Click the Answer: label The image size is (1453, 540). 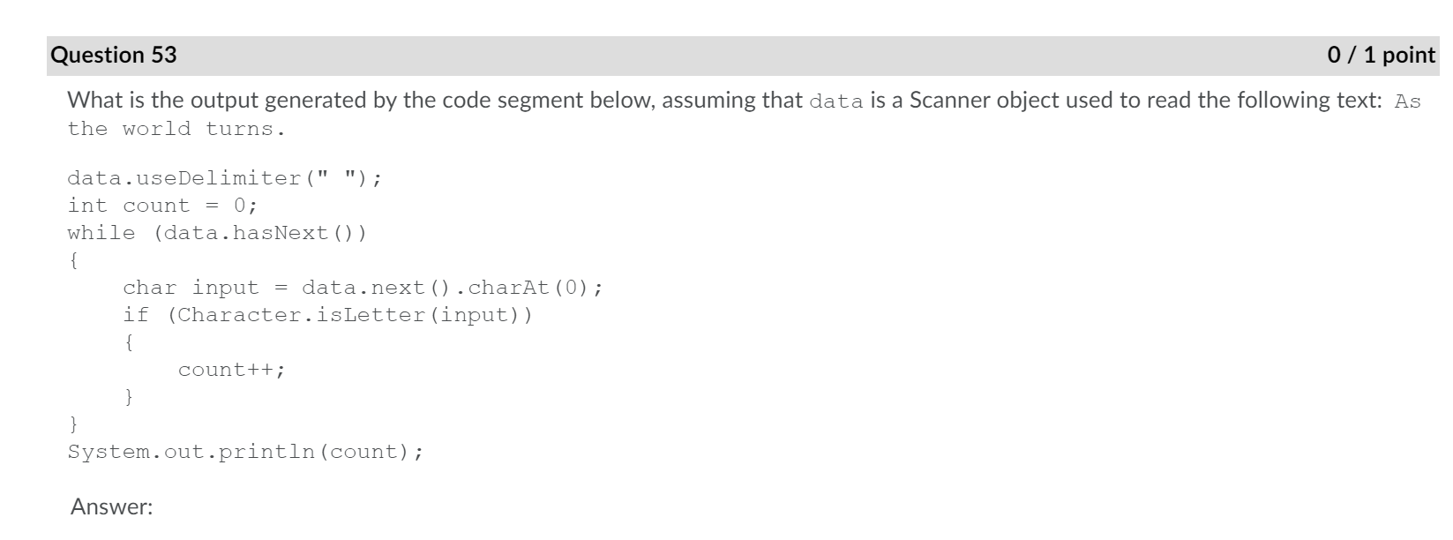[112, 507]
